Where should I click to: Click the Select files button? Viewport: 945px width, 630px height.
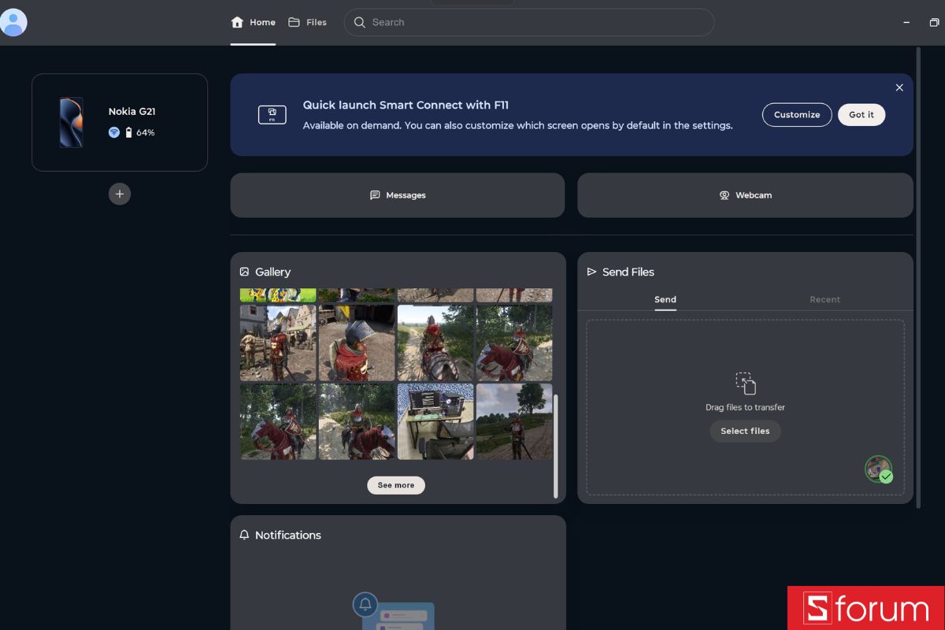pos(745,432)
